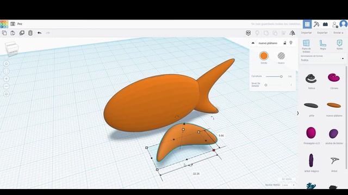The width and height of the screenshot is (348, 195).
Task: Click the 9.86 width dimension value
Action: pos(221,135)
